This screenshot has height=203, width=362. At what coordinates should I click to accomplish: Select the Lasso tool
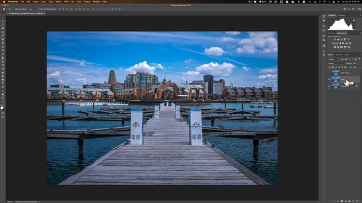coord(3,25)
